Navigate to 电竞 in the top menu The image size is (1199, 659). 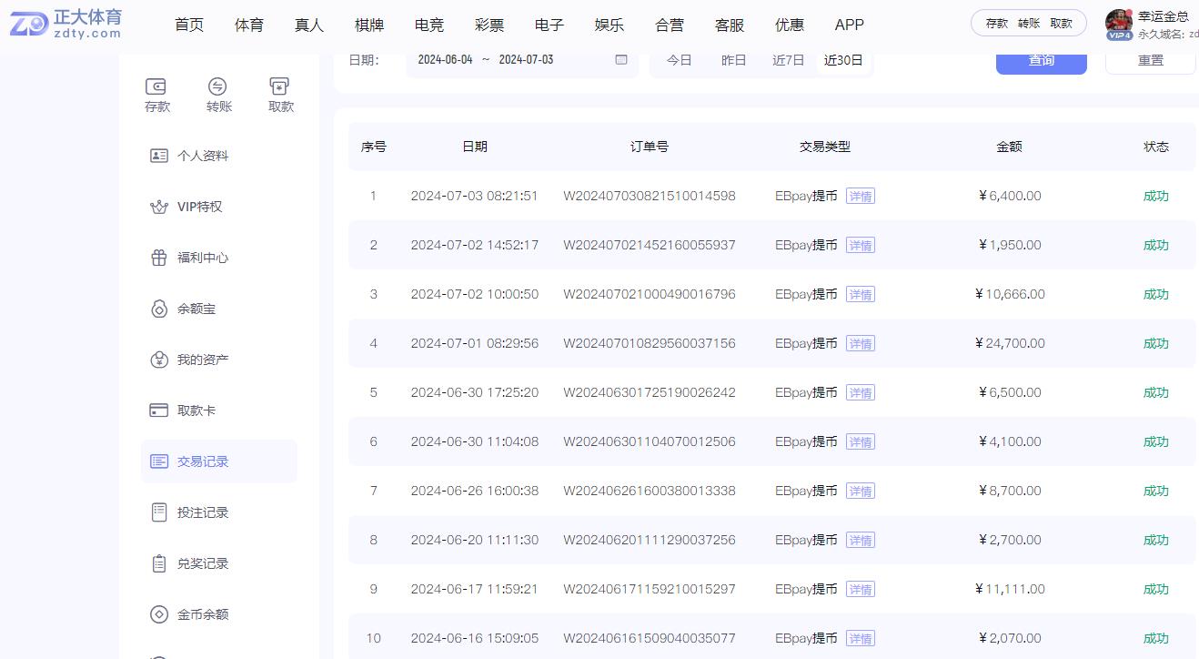tap(428, 25)
